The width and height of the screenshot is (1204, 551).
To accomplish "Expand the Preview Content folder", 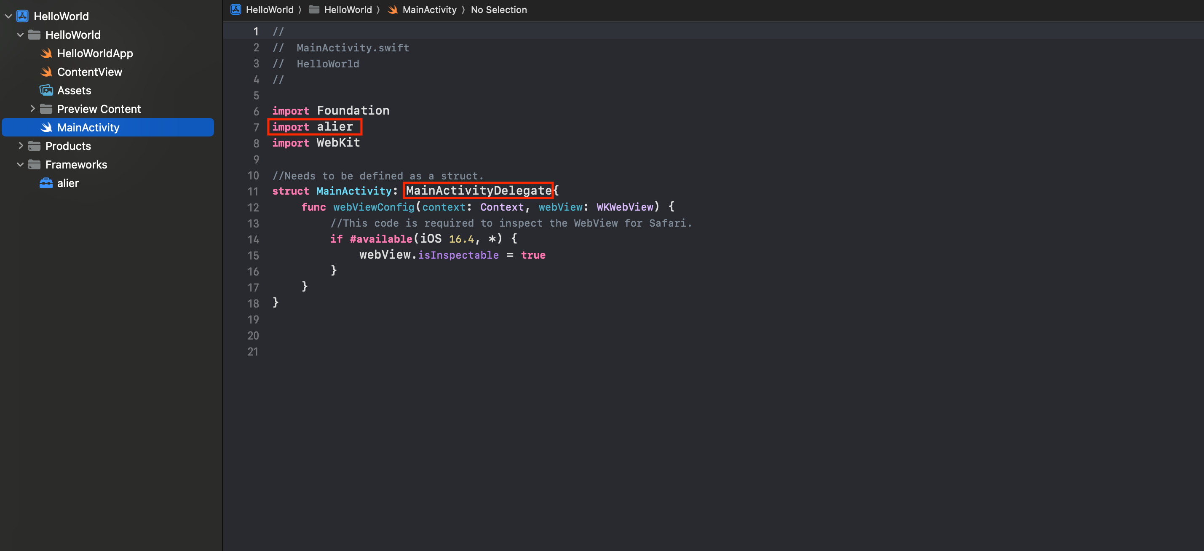I will [x=33, y=108].
